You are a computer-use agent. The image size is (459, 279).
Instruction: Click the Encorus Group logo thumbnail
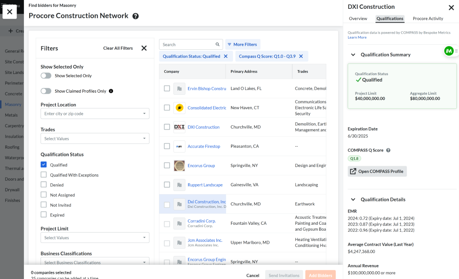click(x=179, y=166)
